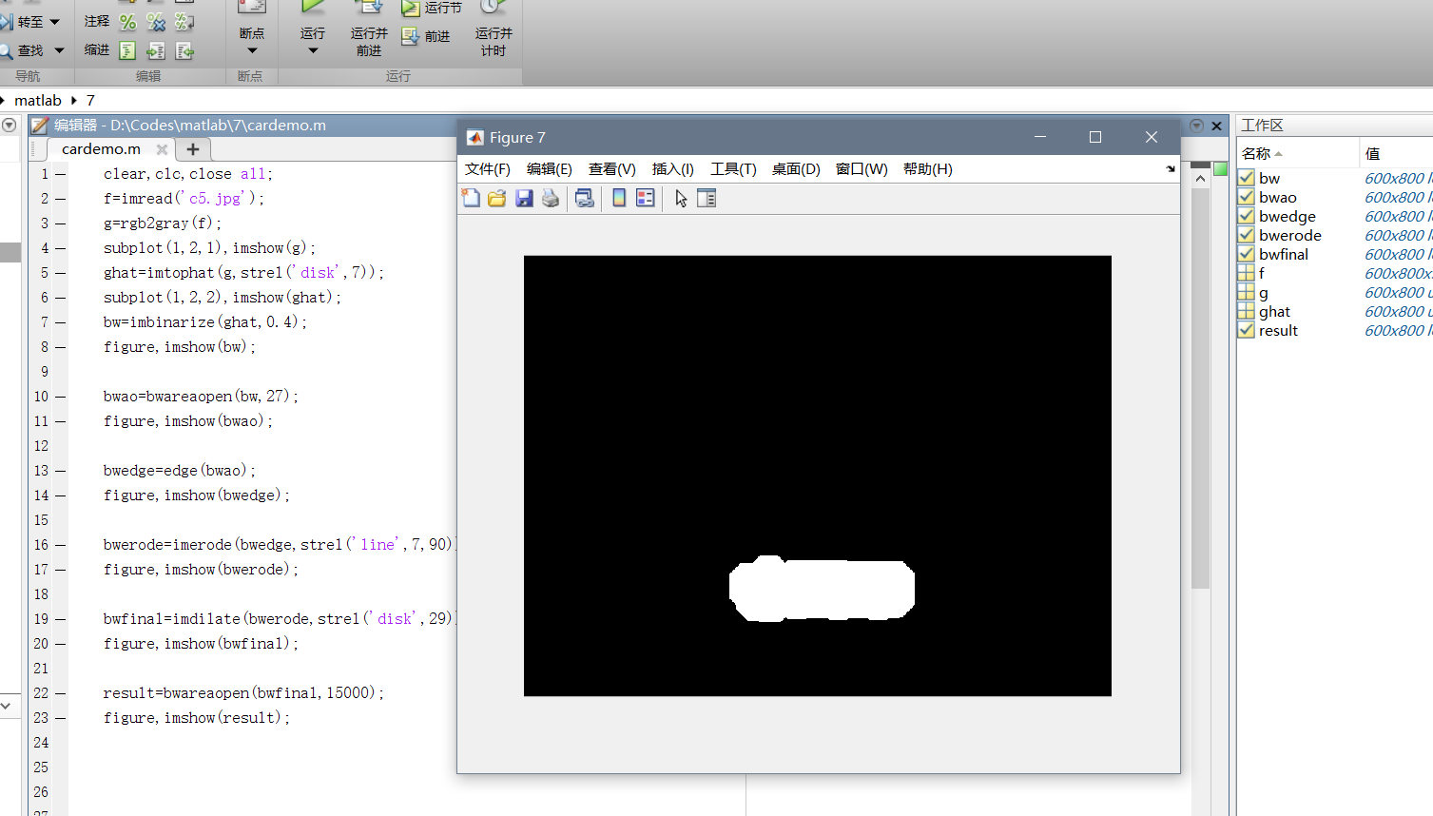Screen dimensions: 1433x816
Task: Click the print icon in Figure 7
Action: click(x=551, y=198)
